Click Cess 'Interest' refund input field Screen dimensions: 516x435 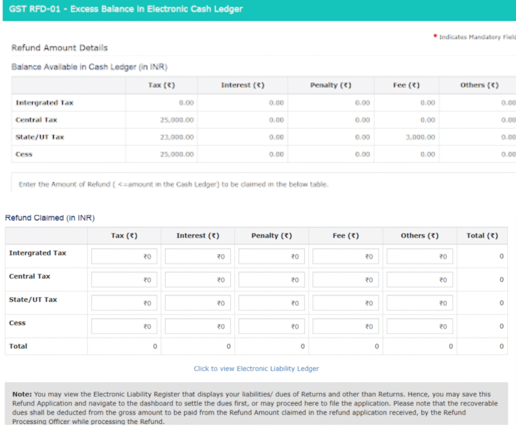[198, 327]
